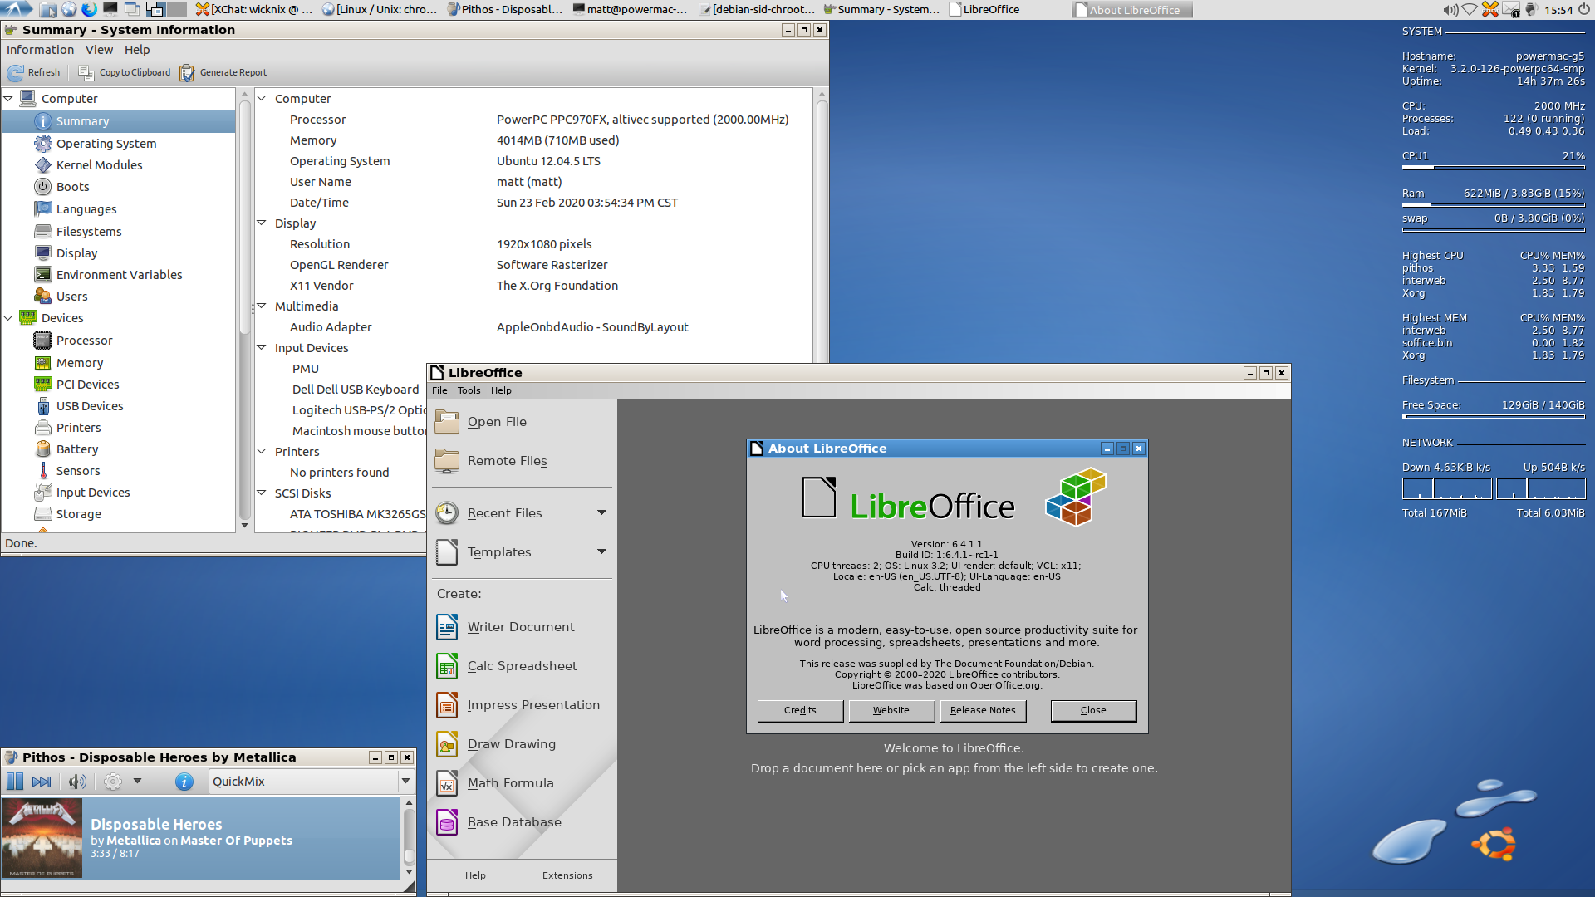Click the Generate Report icon
Image resolution: width=1595 pixels, height=897 pixels.
[187, 73]
